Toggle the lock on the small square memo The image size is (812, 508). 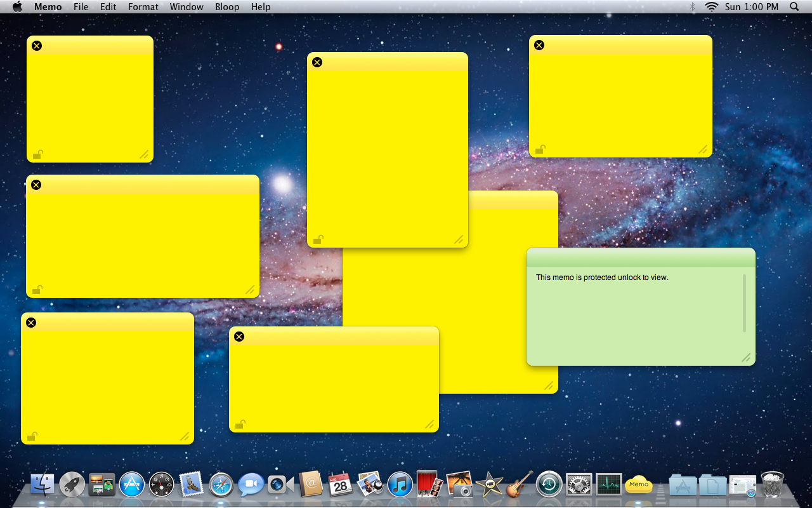[38, 154]
